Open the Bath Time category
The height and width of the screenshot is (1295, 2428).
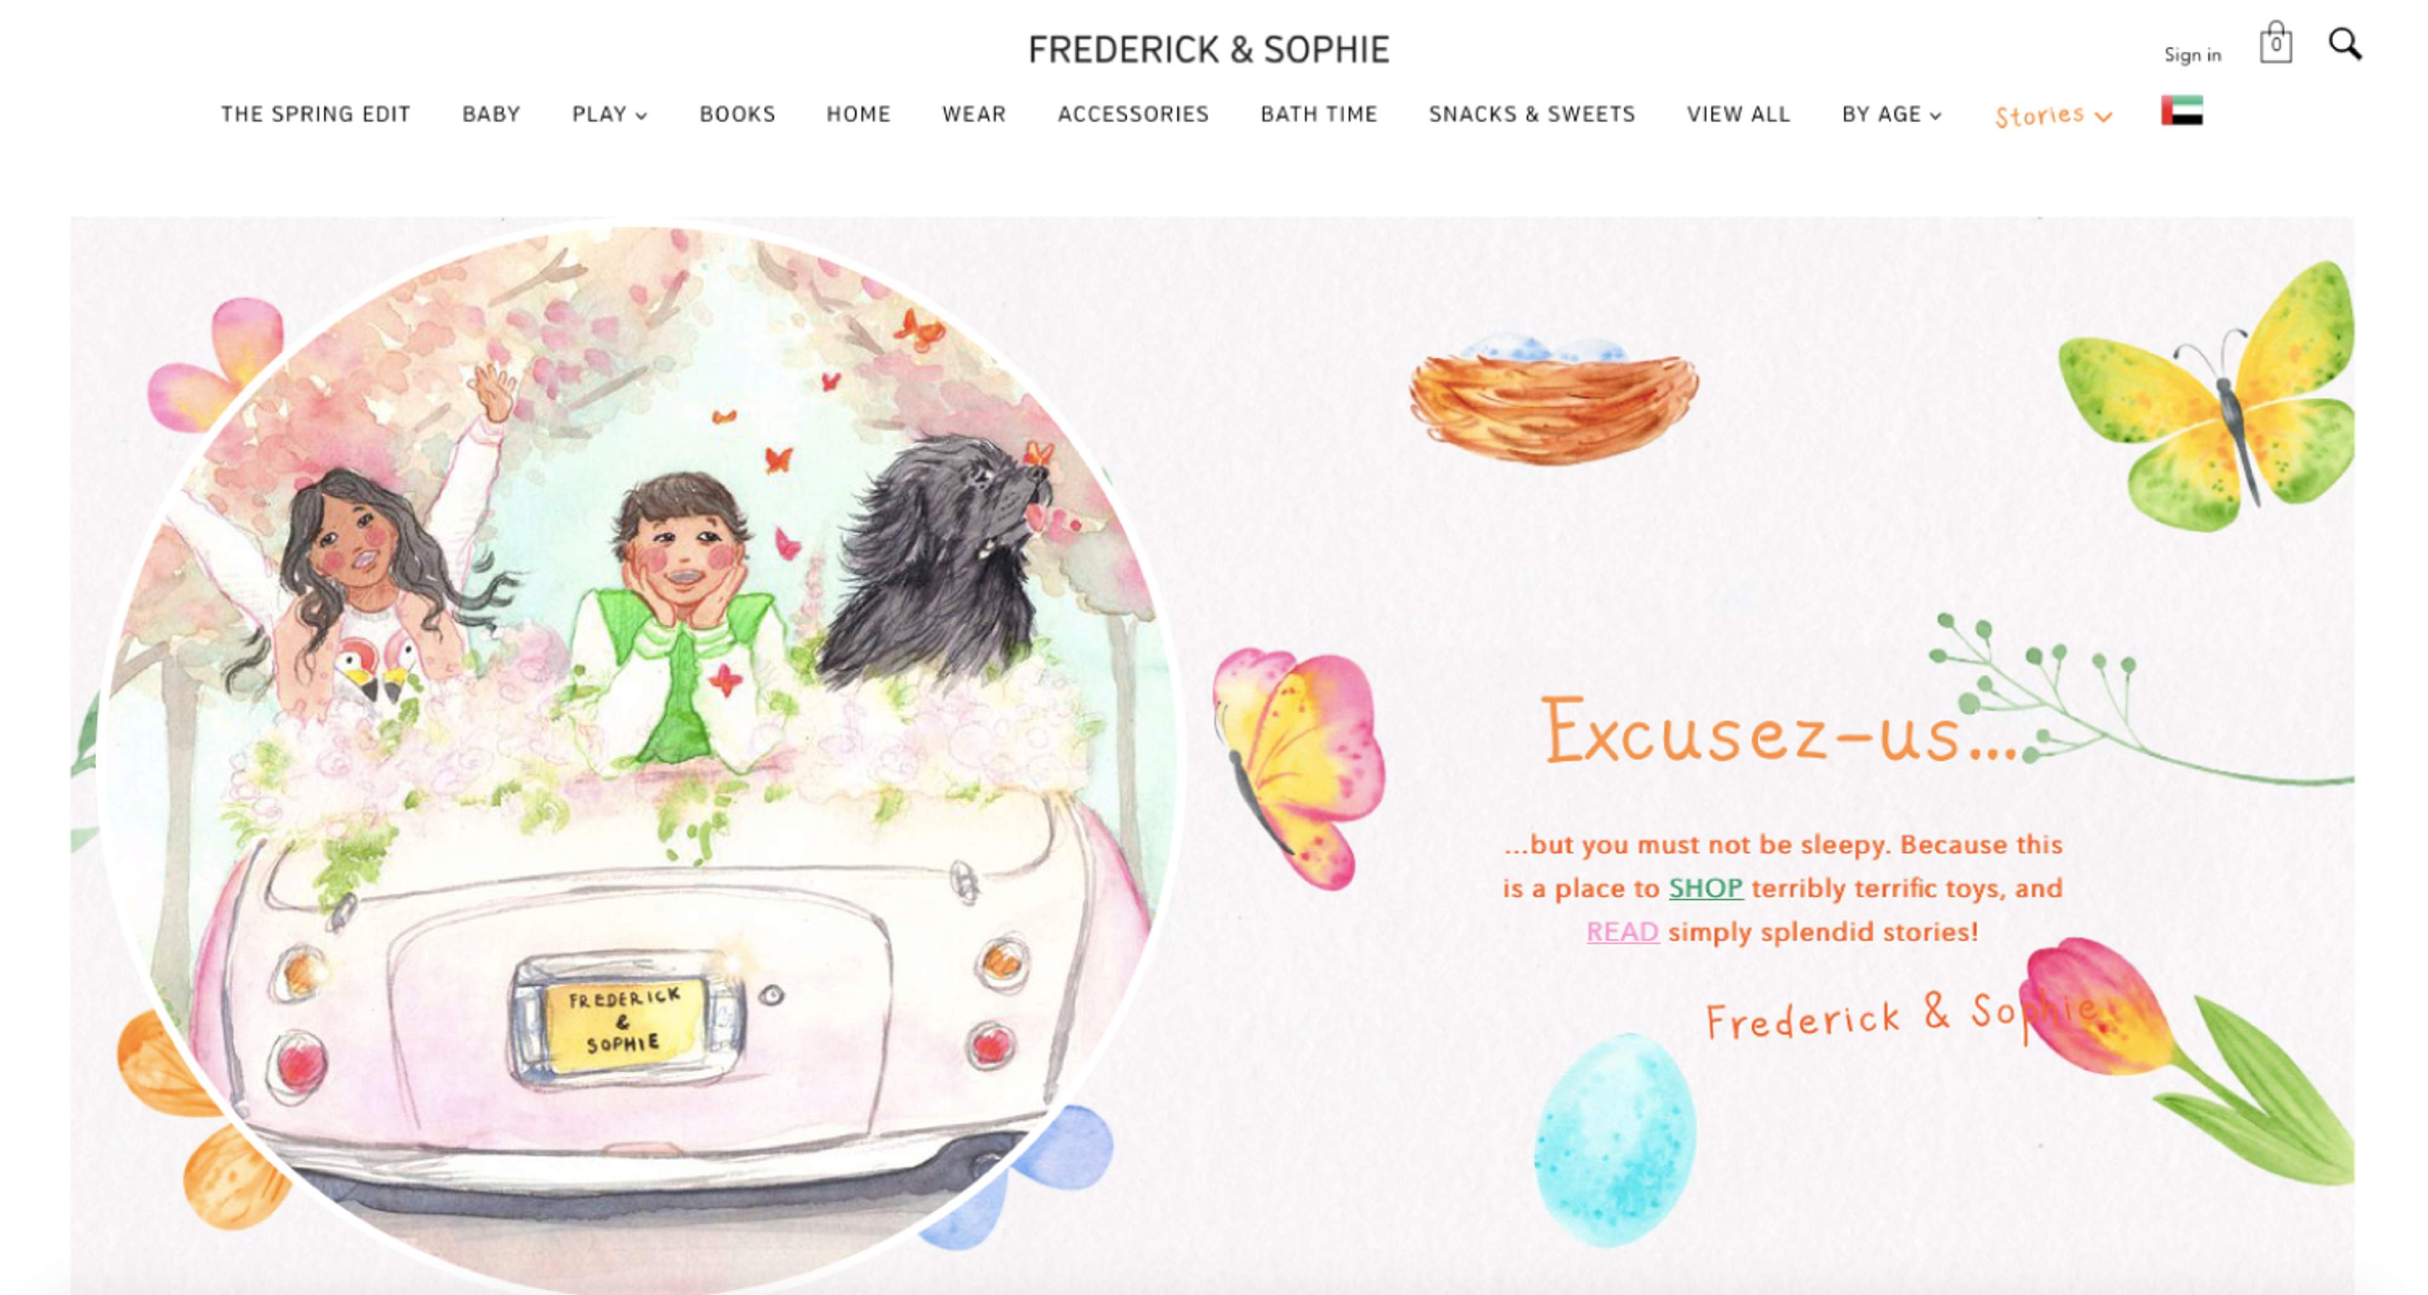[1318, 114]
